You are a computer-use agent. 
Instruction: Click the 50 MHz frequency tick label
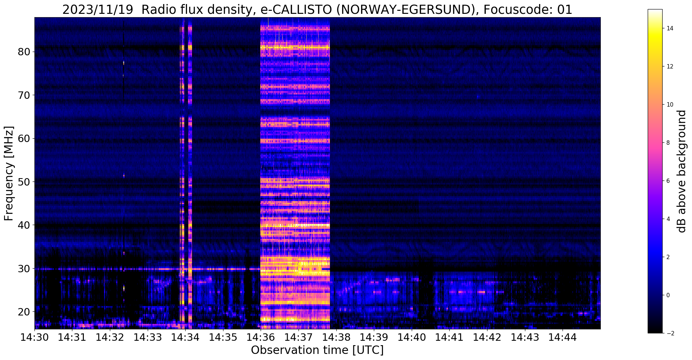(24, 182)
